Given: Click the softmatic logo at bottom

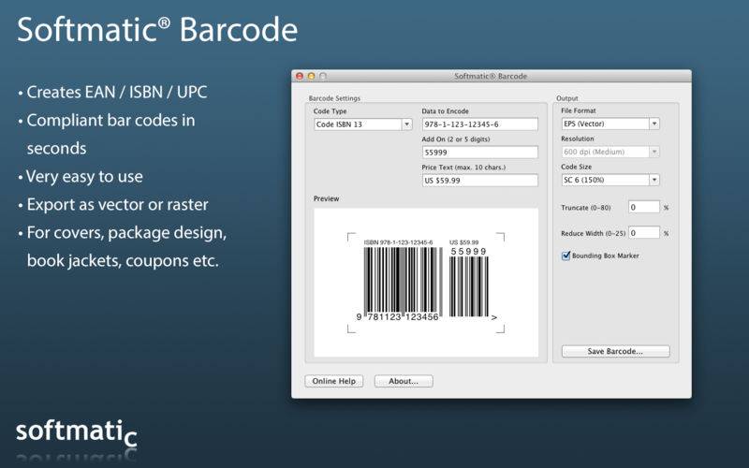Looking at the screenshot, I should point(77,432).
